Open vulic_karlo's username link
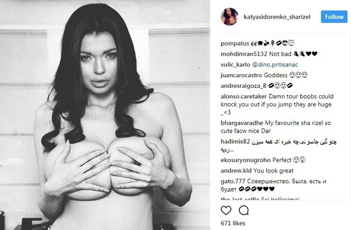Viewport: 351px width, 230px height. tap(235, 65)
